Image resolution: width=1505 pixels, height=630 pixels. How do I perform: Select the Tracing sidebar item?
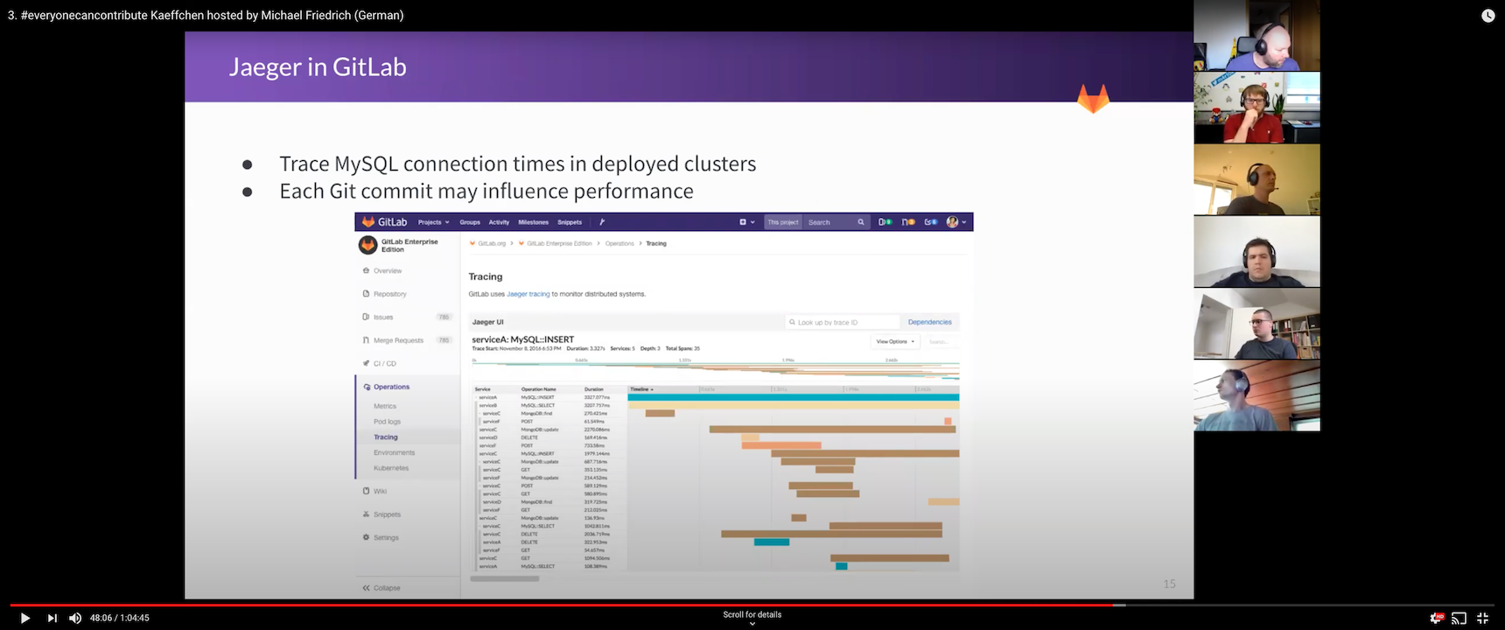coord(386,437)
